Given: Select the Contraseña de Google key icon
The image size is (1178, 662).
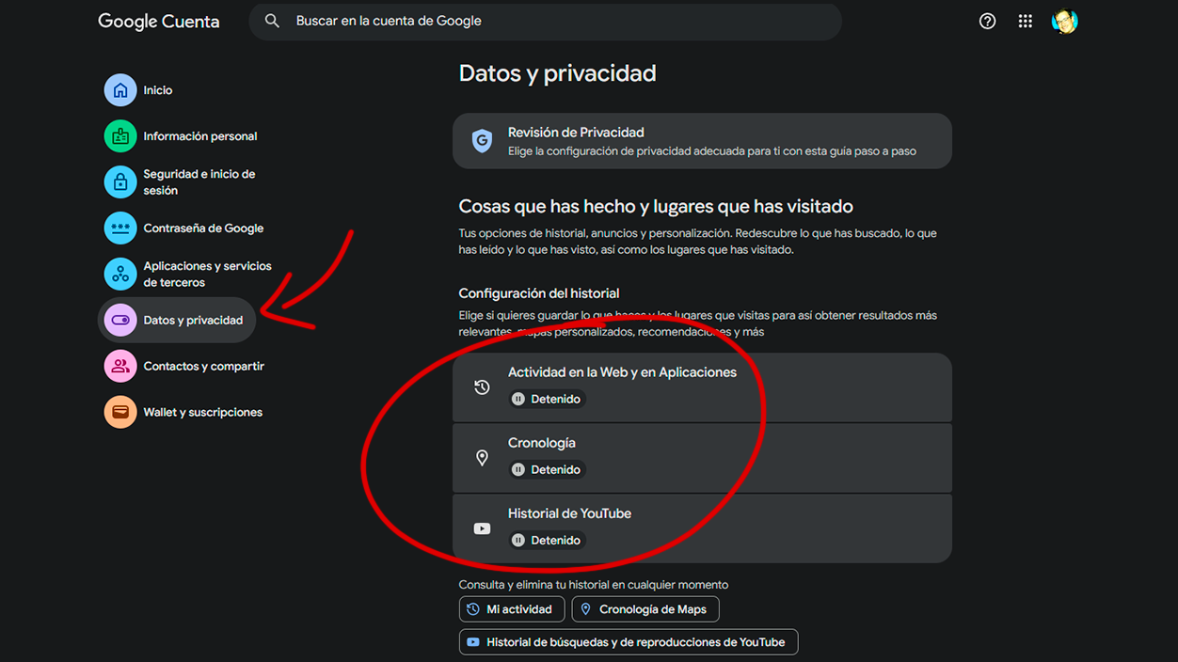Looking at the screenshot, I should 120,228.
